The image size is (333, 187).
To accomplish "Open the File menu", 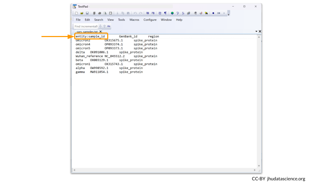I will 78,20.
